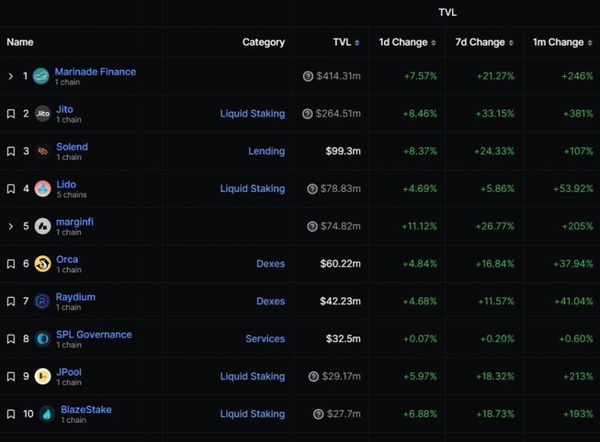Click the +11.12% 1d change value
Image resolution: width=600 pixels, height=442 pixels.
tap(419, 227)
